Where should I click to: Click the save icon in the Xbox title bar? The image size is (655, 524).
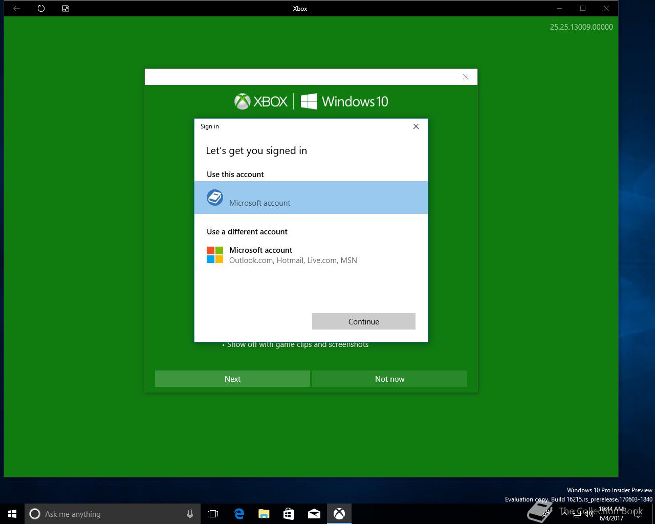[x=65, y=8]
